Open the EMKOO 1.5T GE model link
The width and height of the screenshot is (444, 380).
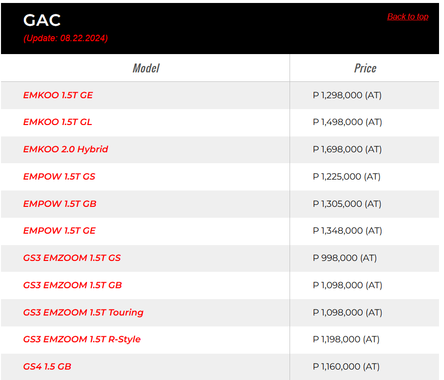tap(58, 95)
